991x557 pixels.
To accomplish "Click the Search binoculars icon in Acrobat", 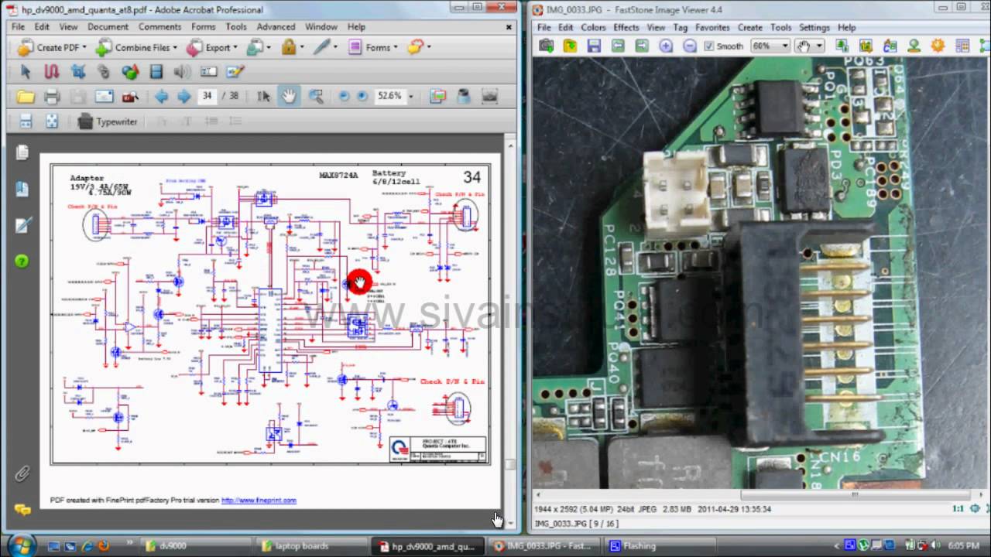I will [x=130, y=97].
